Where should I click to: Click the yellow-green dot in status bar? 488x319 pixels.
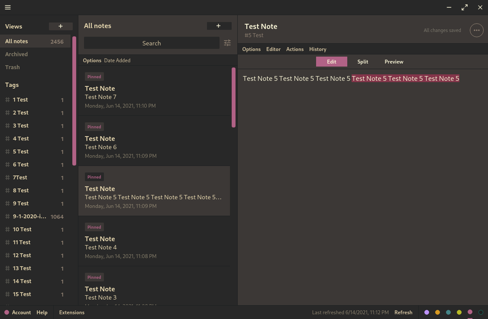click(x=459, y=312)
